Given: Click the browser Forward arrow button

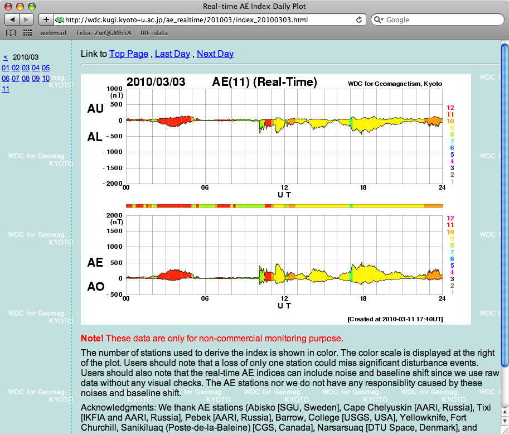Looking at the screenshot, I should click(27, 20).
